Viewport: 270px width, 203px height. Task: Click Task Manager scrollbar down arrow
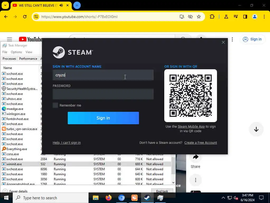[x=173, y=182]
